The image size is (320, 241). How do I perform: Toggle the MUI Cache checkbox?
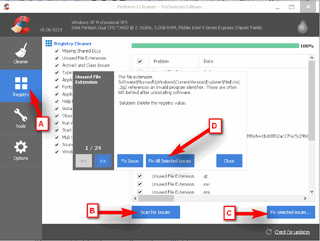(56, 137)
